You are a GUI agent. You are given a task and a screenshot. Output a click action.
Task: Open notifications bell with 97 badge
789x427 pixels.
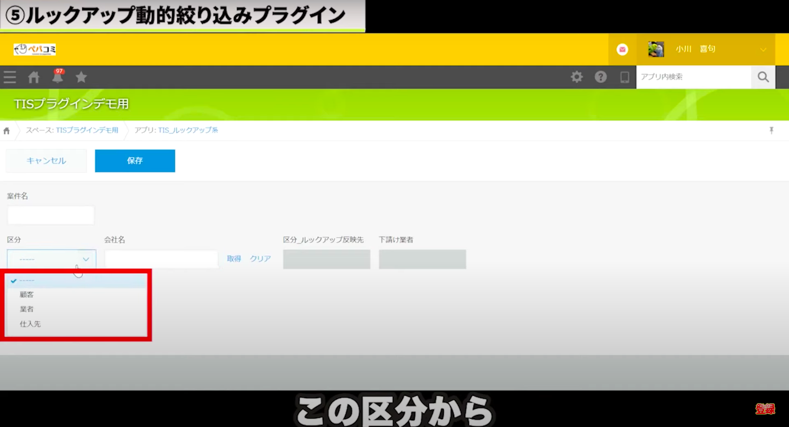point(58,77)
